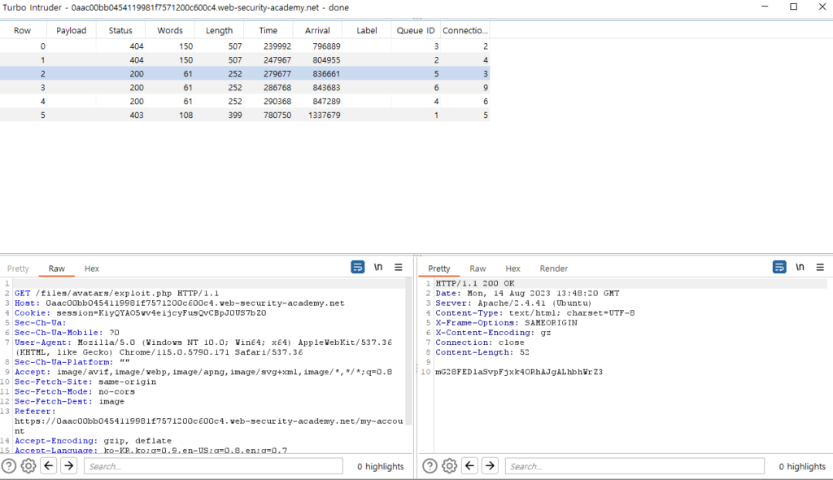Click the request panel highlights count
Image resolution: width=833 pixels, height=480 pixels.
(x=381, y=466)
